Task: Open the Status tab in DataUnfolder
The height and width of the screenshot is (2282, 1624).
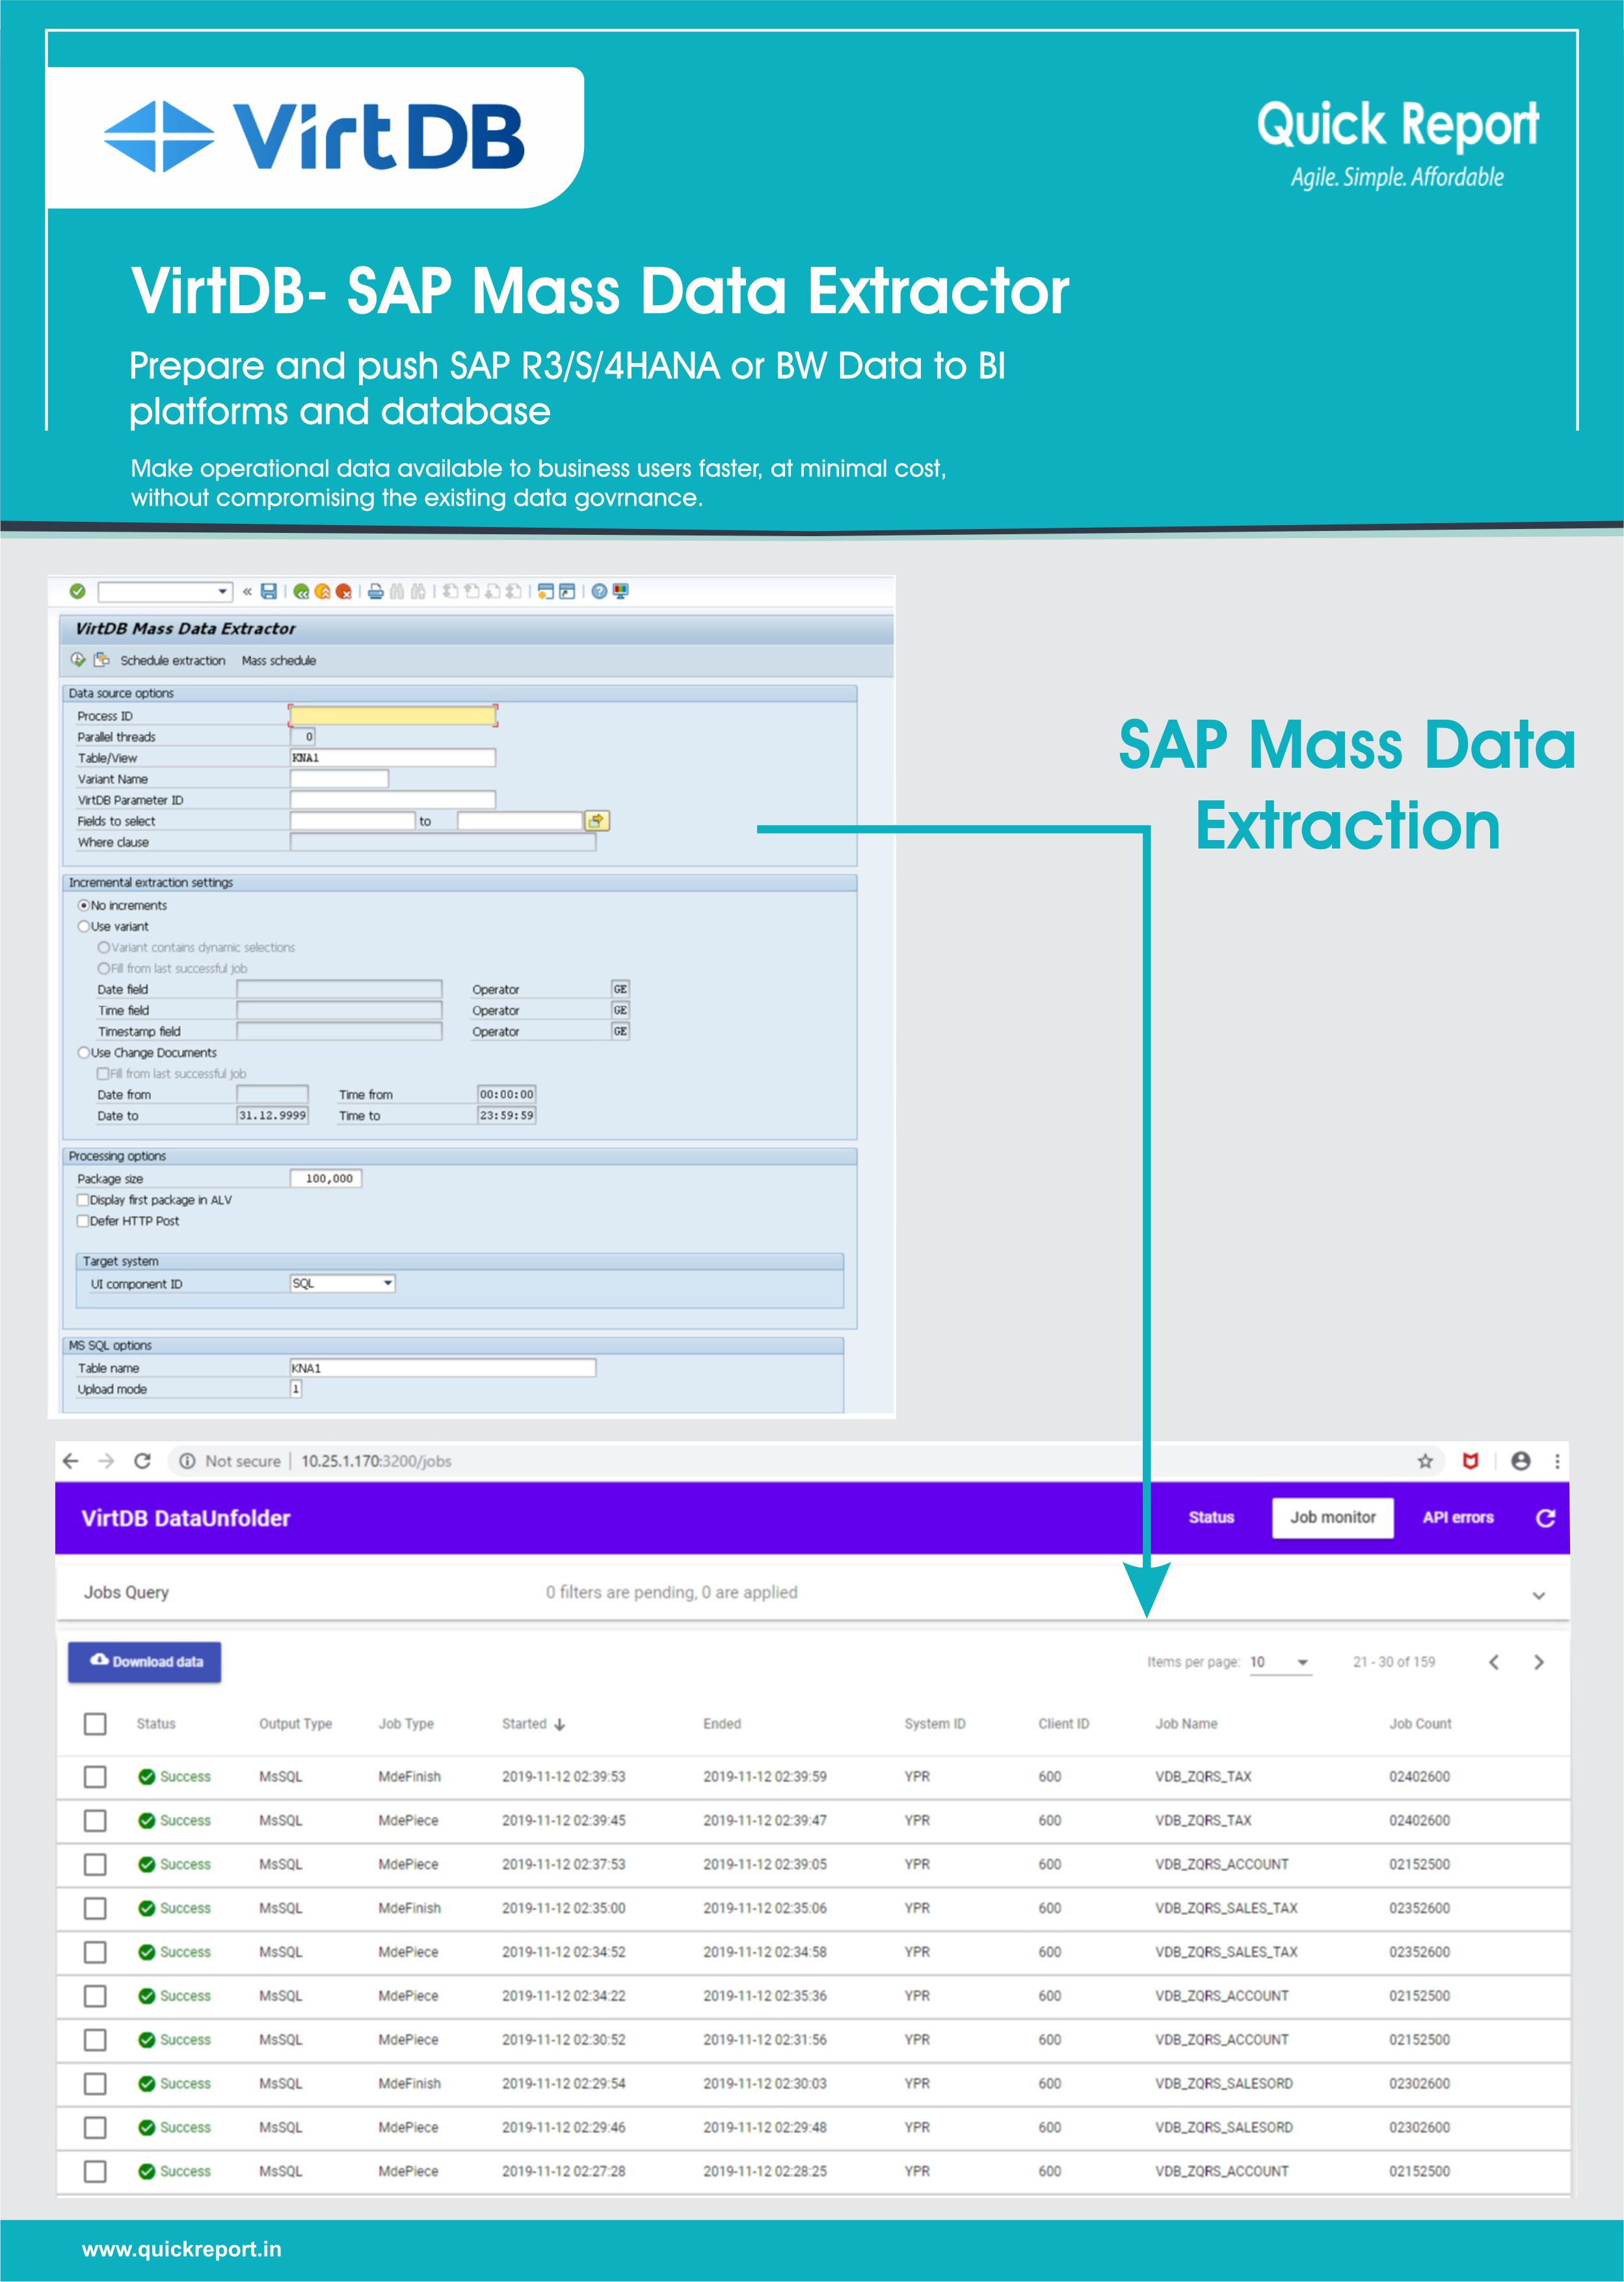Action: click(1211, 1517)
